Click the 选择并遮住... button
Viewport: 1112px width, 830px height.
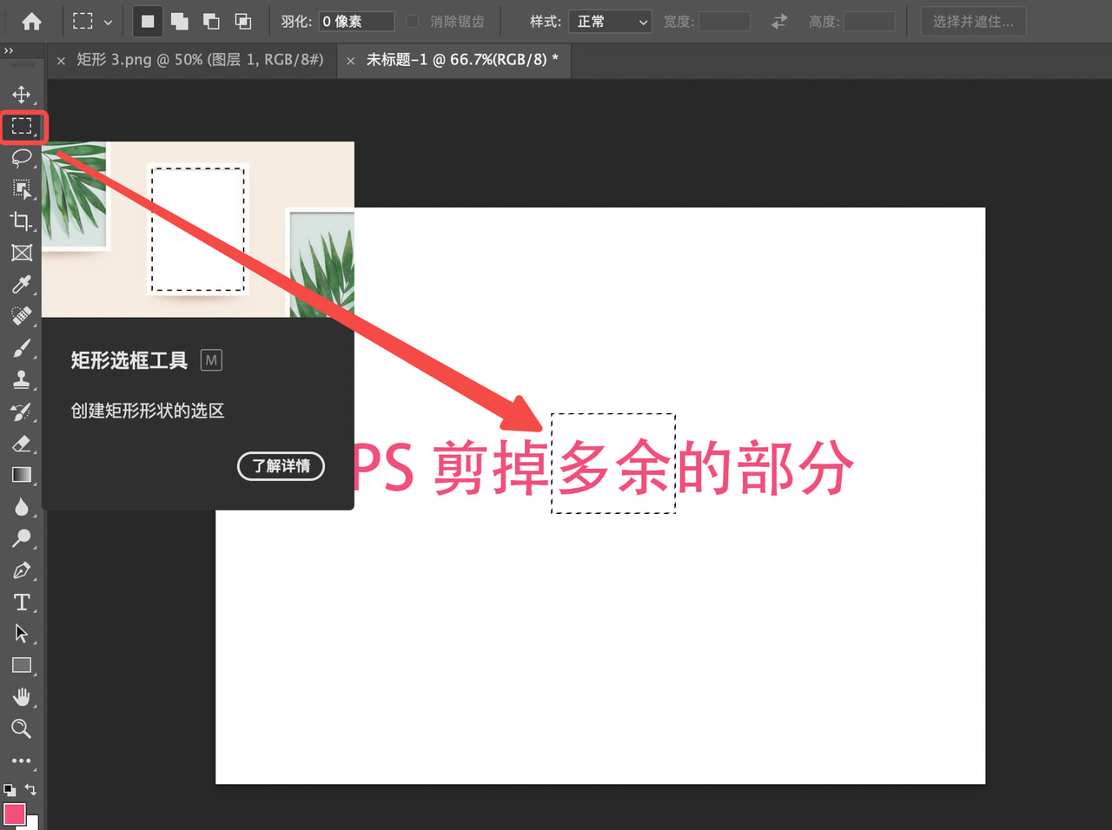(973, 22)
